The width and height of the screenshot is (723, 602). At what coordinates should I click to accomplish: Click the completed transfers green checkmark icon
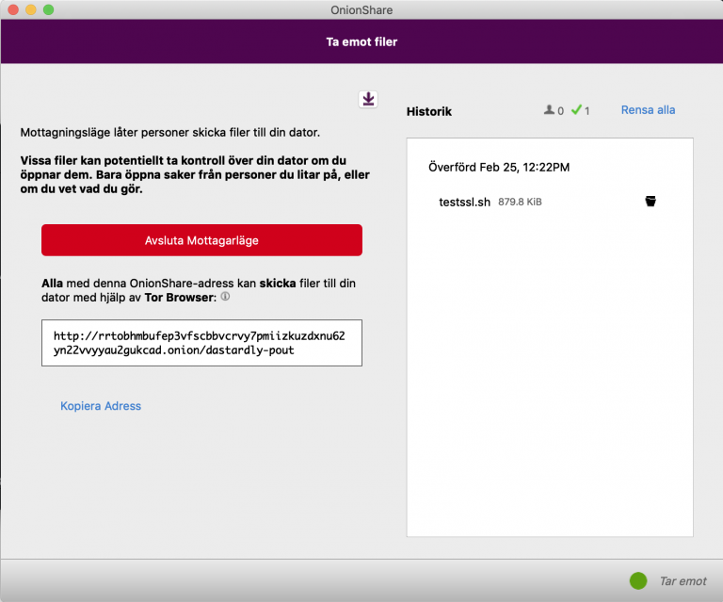click(x=576, y=110)
